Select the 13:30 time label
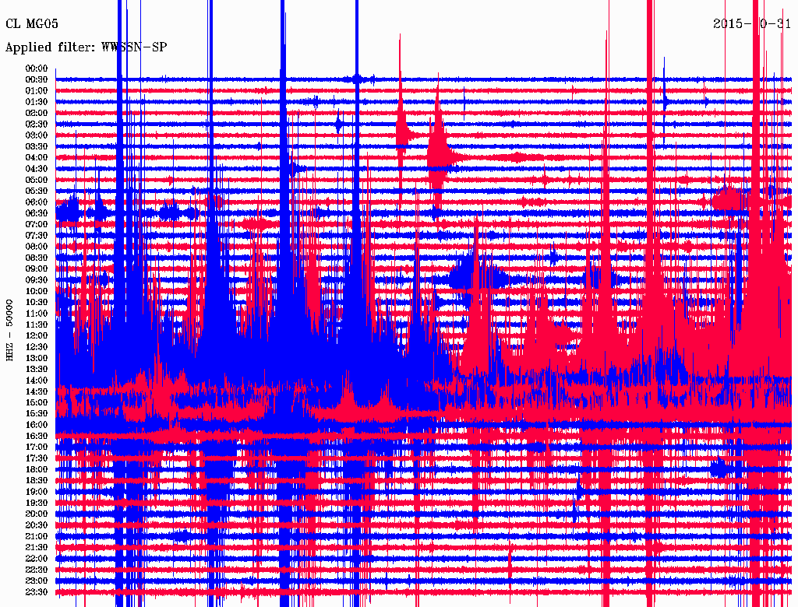The height and width of the screenshot is (607, 798). click(37, 370)
